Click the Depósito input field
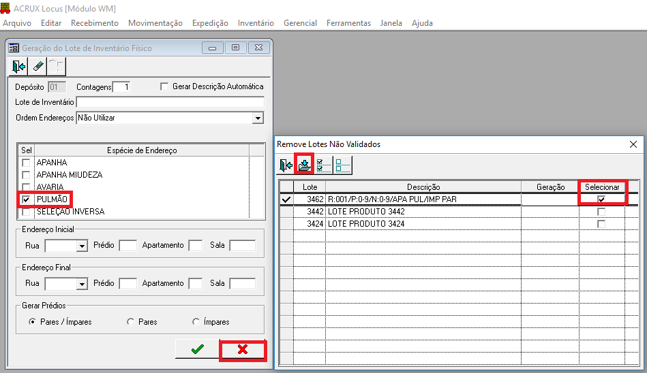 [x=57, y=87]
